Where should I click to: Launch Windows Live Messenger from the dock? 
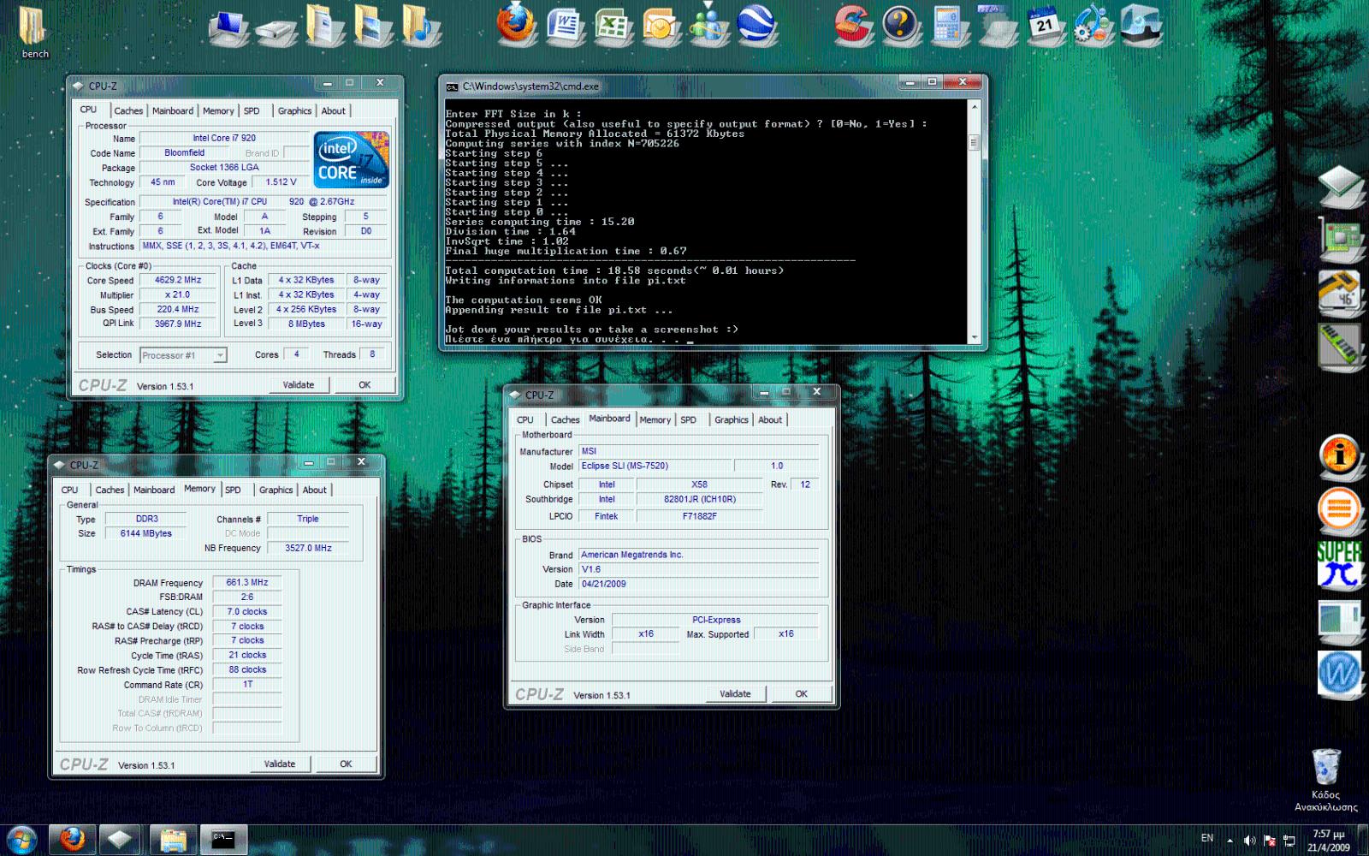[x=708, y=24]
